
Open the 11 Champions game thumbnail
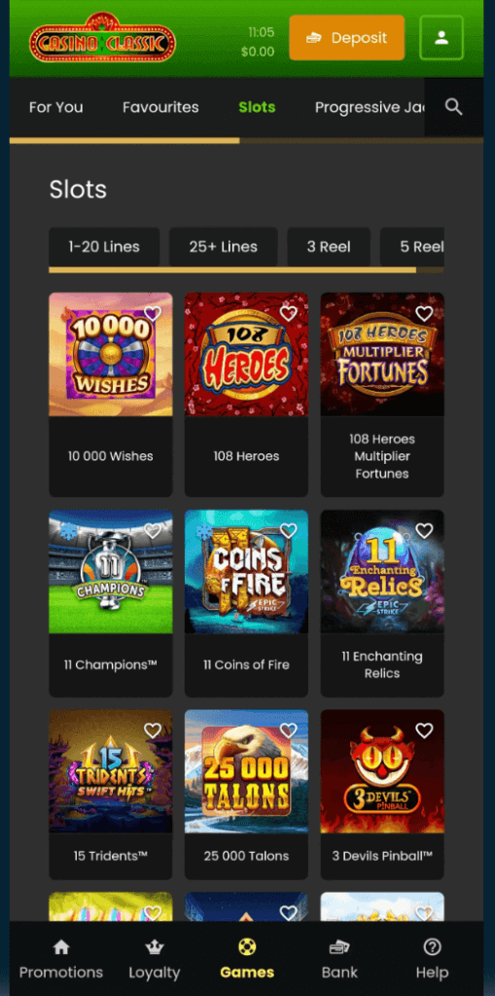(x=111, y=572)
